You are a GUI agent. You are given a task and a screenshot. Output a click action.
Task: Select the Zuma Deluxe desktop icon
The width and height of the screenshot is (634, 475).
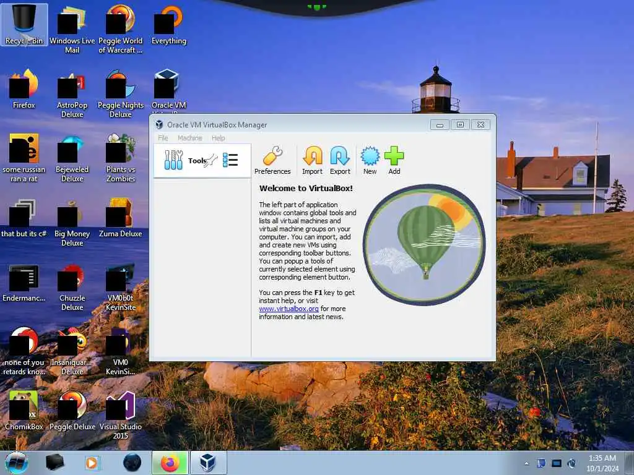click(121, 218)
